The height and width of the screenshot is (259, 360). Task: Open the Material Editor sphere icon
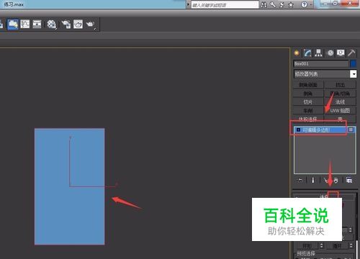point(51,24)
